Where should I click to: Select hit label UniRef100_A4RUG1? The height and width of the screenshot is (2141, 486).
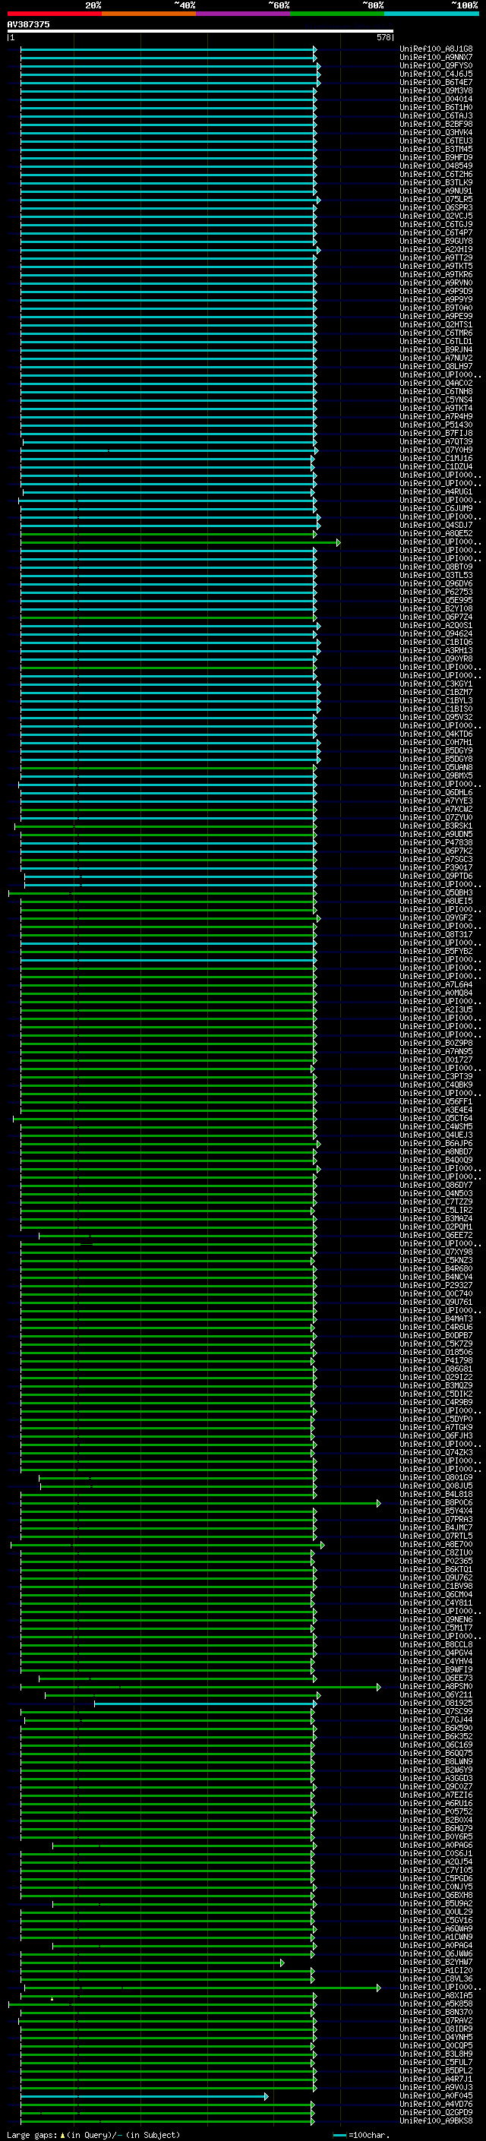point(436,492)
